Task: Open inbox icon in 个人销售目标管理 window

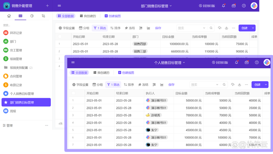Action: pos(247,62)
